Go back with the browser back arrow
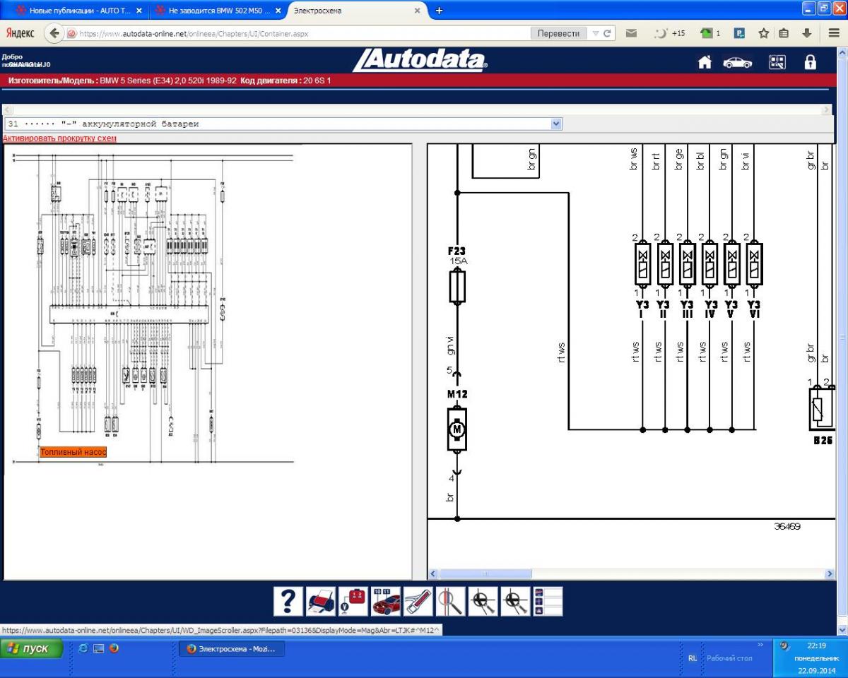848x678 pixels. [x=54, y=33]
